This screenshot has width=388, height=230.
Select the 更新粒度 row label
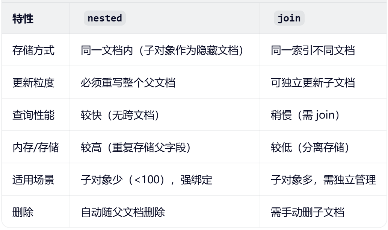[34, 83]
